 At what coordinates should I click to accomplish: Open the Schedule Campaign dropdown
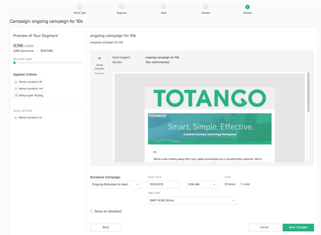click(x=115, y=184)
